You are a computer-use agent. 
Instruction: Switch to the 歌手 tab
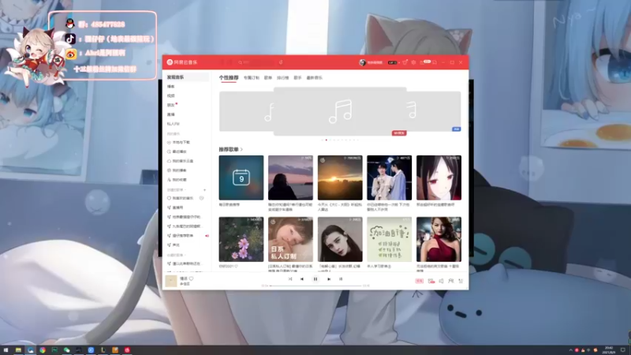[298, 77]
